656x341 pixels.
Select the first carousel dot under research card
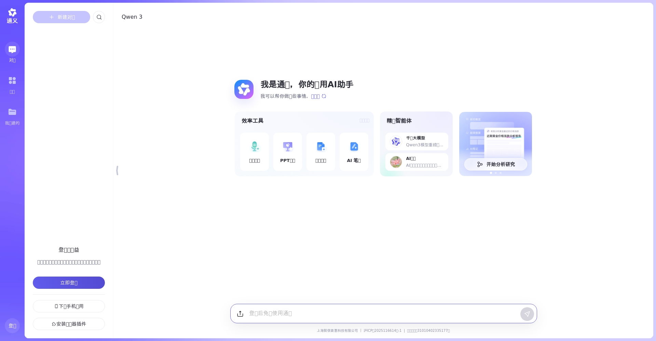click(x=491, y=173)
